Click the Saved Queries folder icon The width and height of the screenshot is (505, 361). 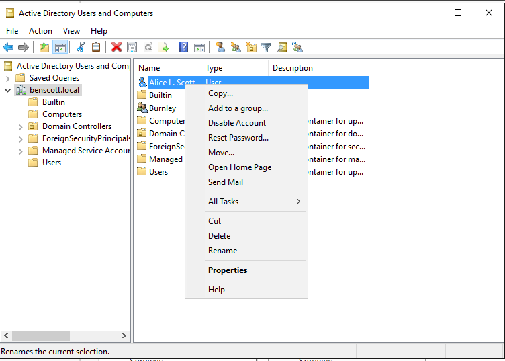pyautogui.click(x=20, y=78)
